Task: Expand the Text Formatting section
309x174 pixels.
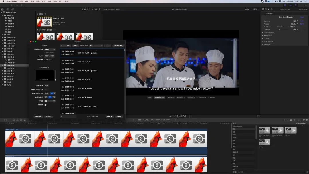Action: pos(263,33)
